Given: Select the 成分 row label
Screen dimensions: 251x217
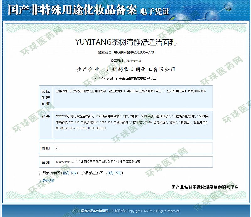Looking at the screenshot, I should coord(45,117).
